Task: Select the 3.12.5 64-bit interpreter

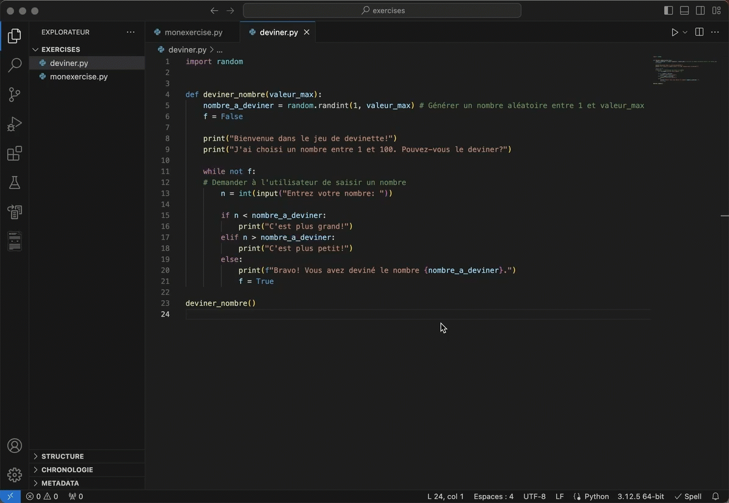Action: pyautogui.click(x=640, y=496)
